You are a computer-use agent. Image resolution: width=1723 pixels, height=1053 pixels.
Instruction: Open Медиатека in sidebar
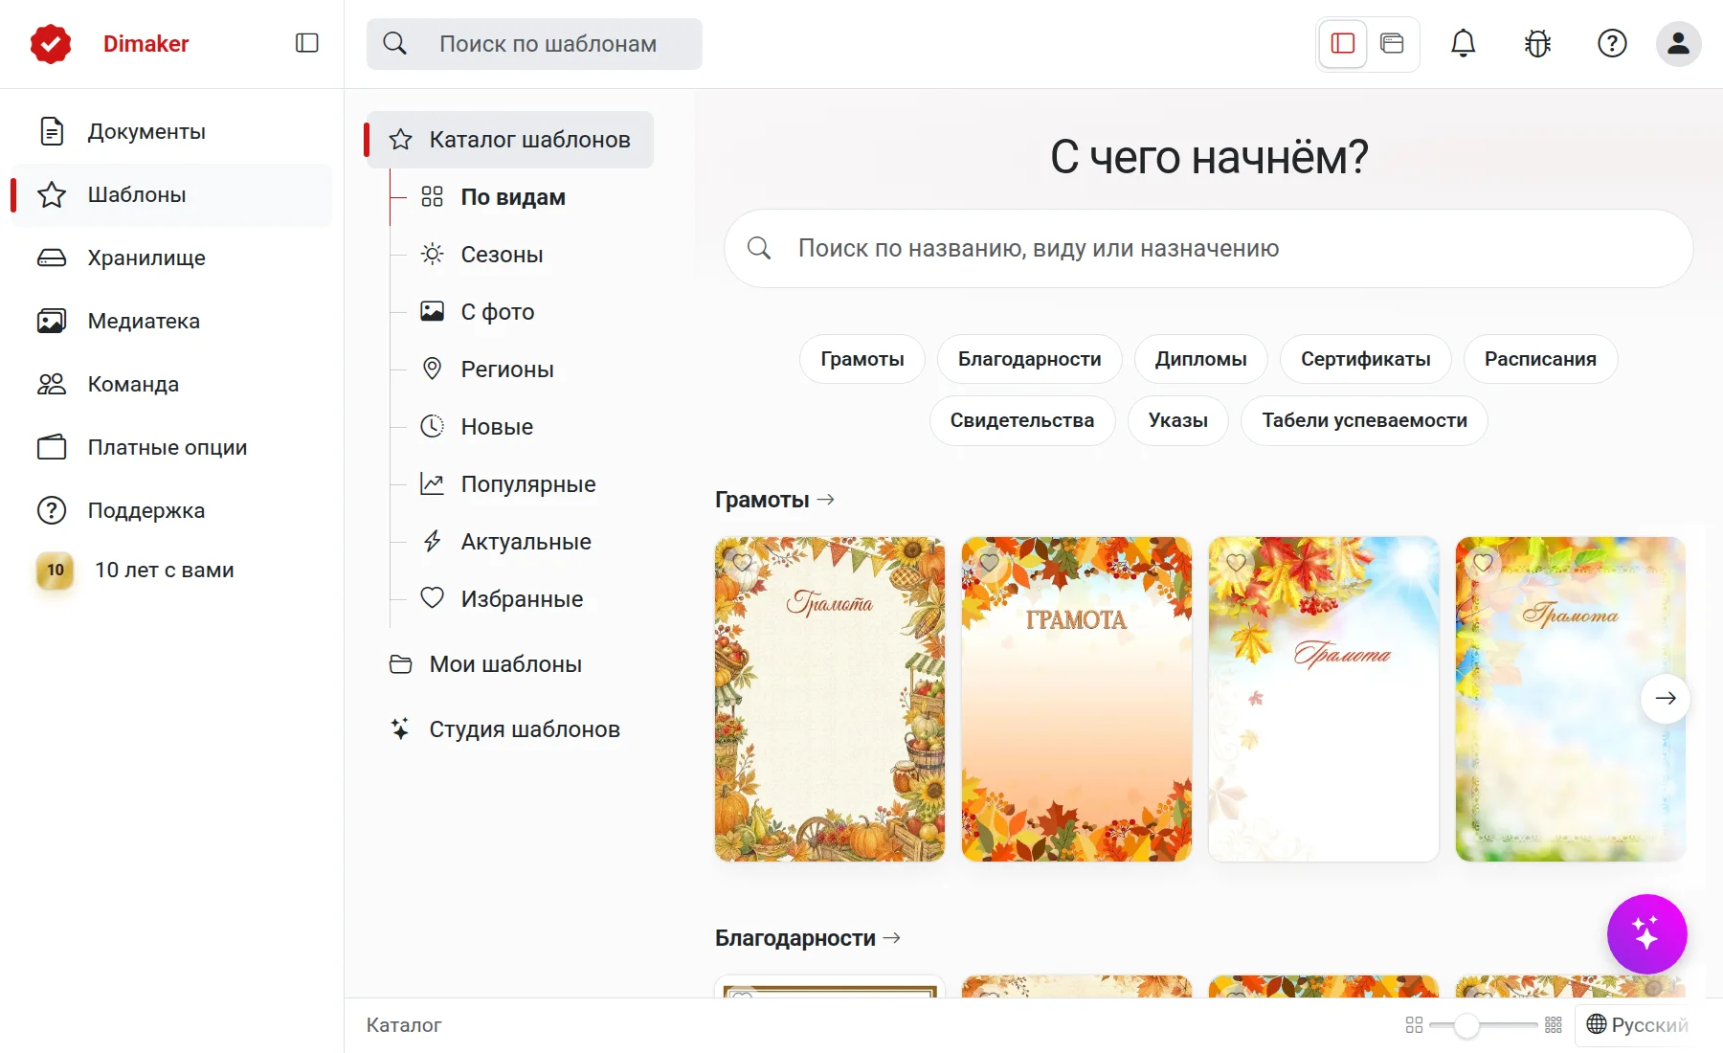tap(171, 321)
